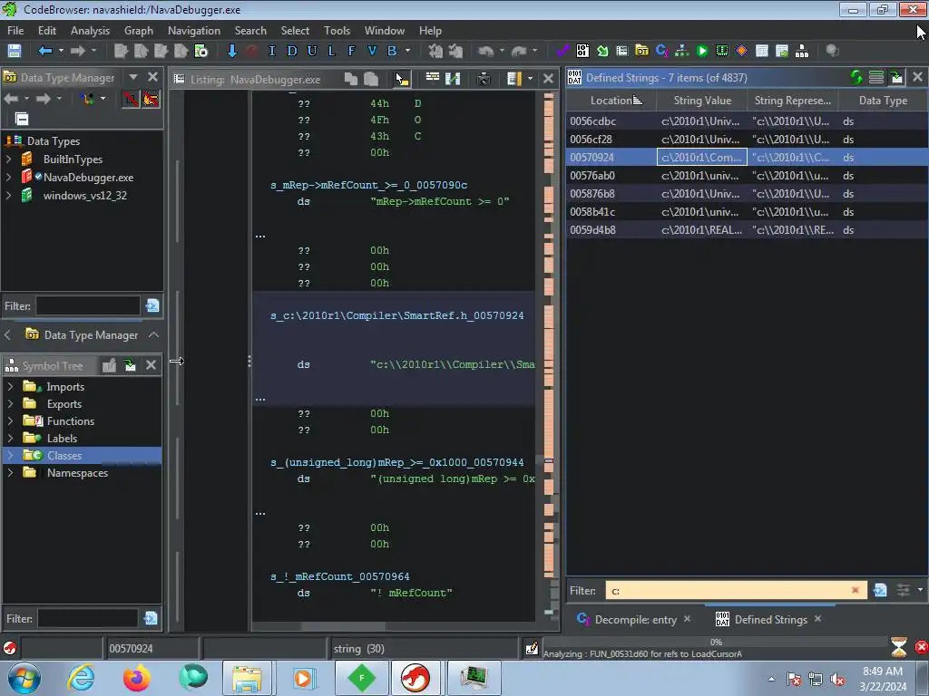Click the F (next function) toolbar icon
929x696 pixels.
click(351, 51)
